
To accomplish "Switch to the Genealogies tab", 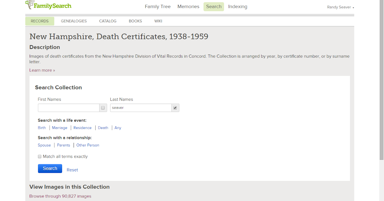I will (x=74, y=21).
